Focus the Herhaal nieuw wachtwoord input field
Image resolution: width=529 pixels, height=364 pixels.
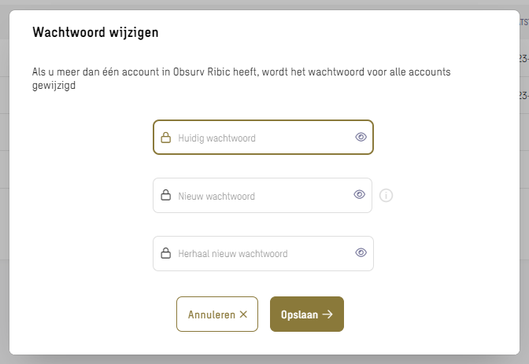[263, 253]
